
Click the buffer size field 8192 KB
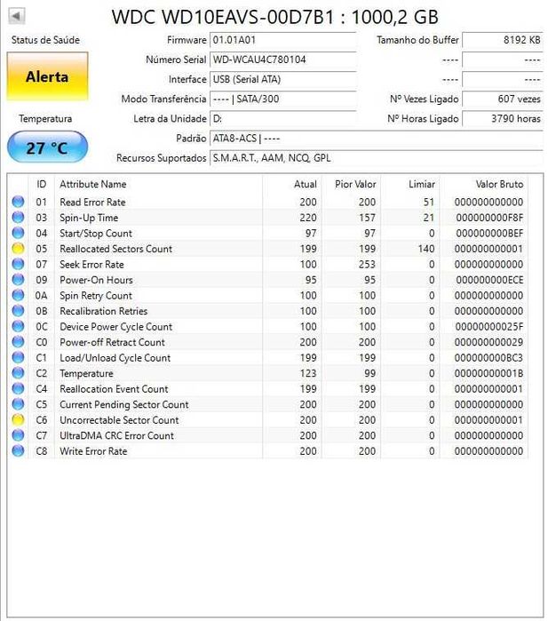click(x=503, y=40)
